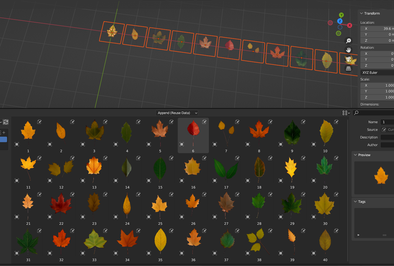Open the thumbnail display size dropdown beside search
Image resolution: width=394 pixels, height=266 pixels.
pyautogui.click(x=345, y=113)
